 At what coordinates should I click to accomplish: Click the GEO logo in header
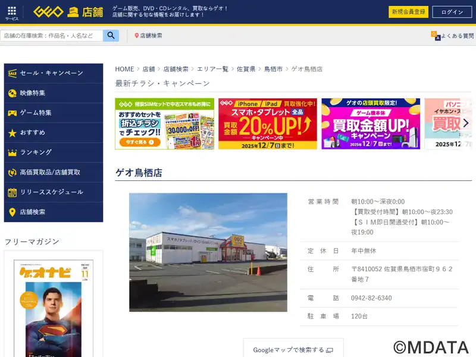[48, 12]
